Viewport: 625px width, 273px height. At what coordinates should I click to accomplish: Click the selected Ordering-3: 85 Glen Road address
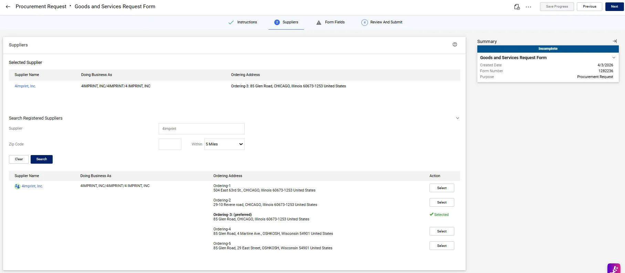[288, 86]
